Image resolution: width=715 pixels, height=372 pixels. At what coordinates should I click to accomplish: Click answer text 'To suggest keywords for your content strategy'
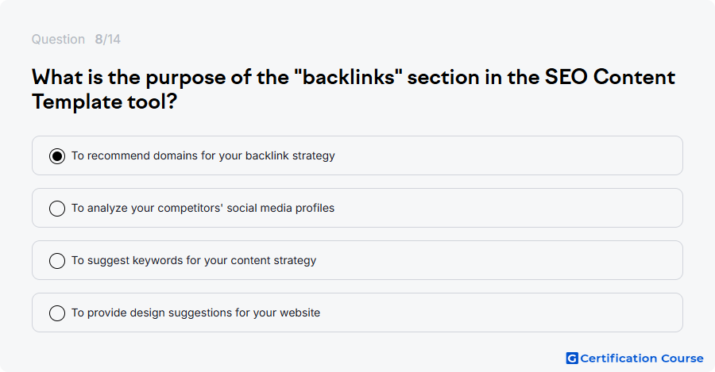click(x=194, y=260)
